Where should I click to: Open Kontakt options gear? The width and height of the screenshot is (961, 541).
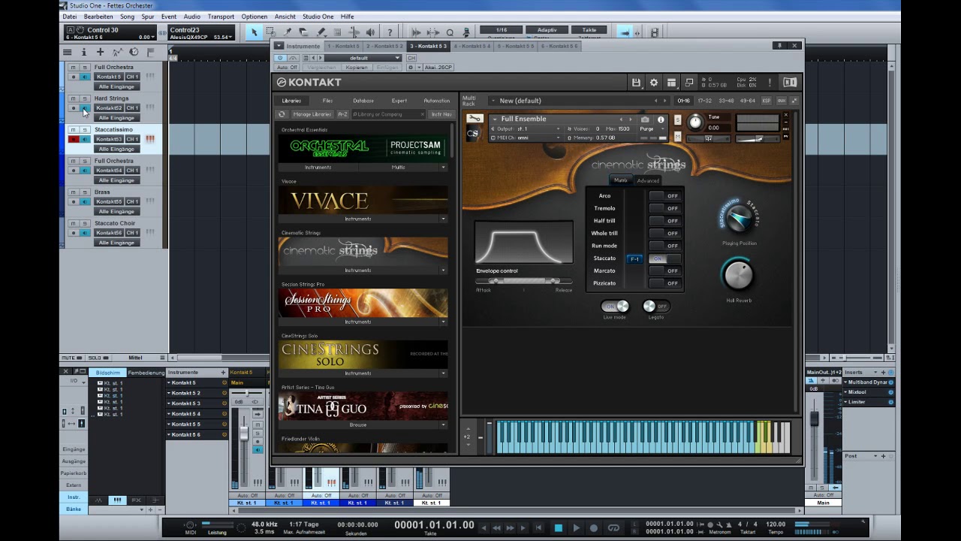click(654, 83)
